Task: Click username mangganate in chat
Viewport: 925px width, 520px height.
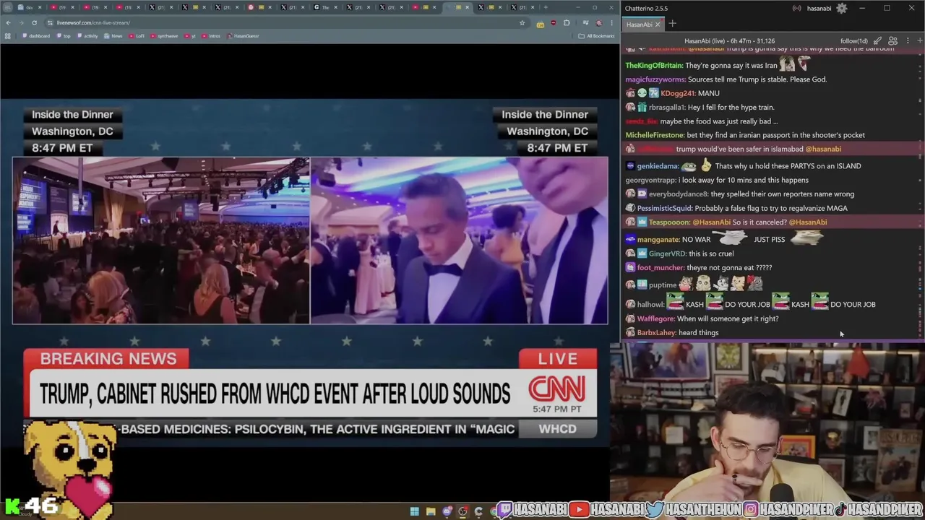Action: coord(658,240)
